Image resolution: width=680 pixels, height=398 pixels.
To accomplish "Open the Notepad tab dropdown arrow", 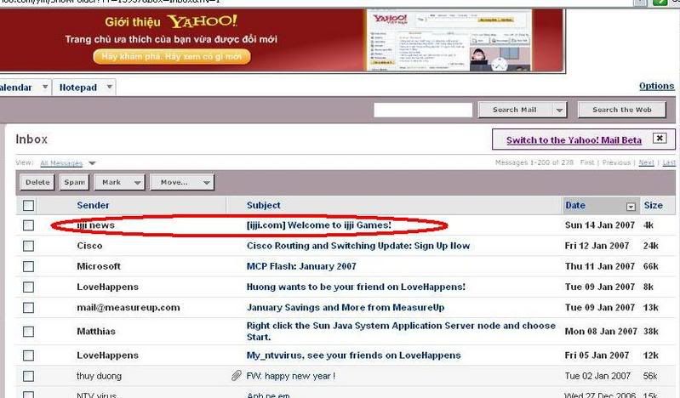I will pos(109,87).
